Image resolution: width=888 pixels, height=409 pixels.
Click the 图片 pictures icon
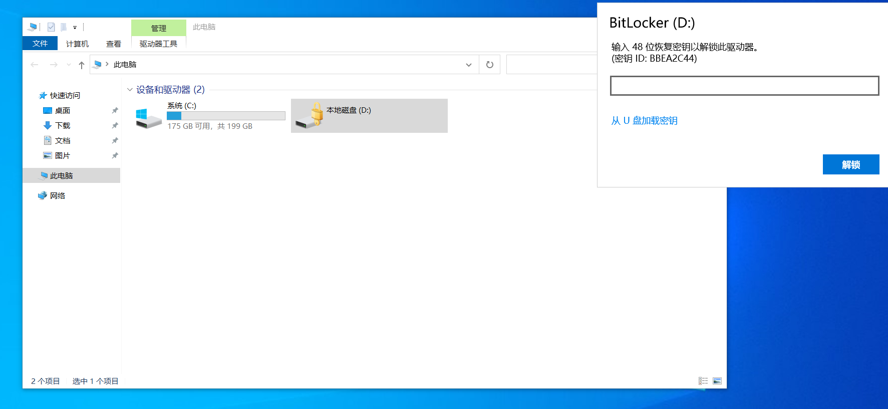(x=48, y=155)
